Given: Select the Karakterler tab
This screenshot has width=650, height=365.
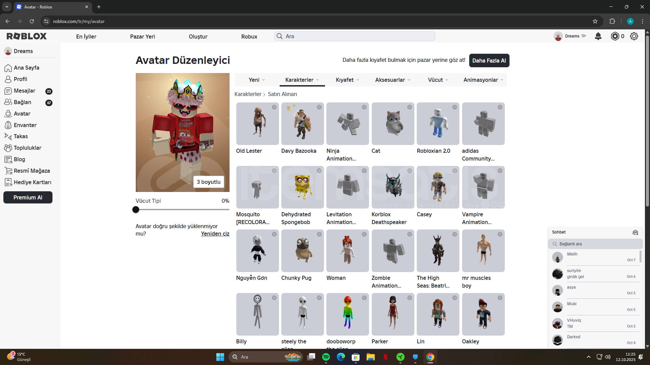Looking at the screenshot, I should (x=302, y=80).
